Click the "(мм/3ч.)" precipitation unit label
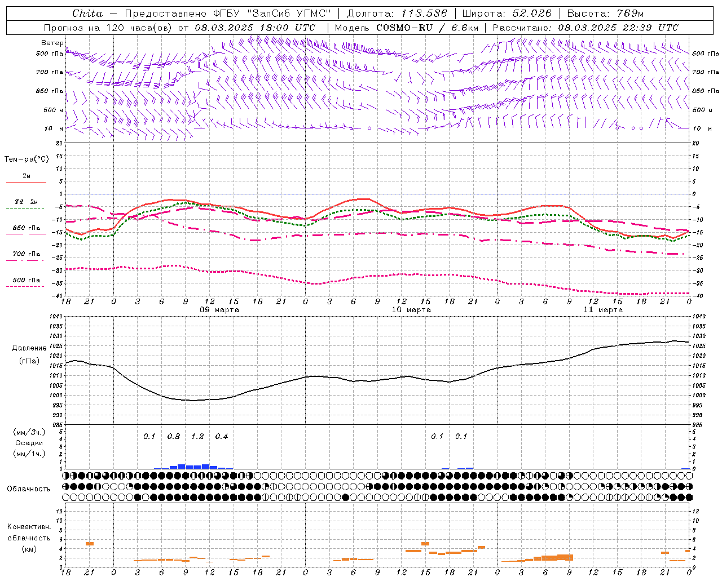The width and height of the screenshot is (722, 577). [x=29, y=432]
